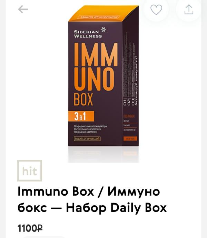The image size is (207, 238).
Task: Tap the 1100₽ price
Action: point(30,228)
